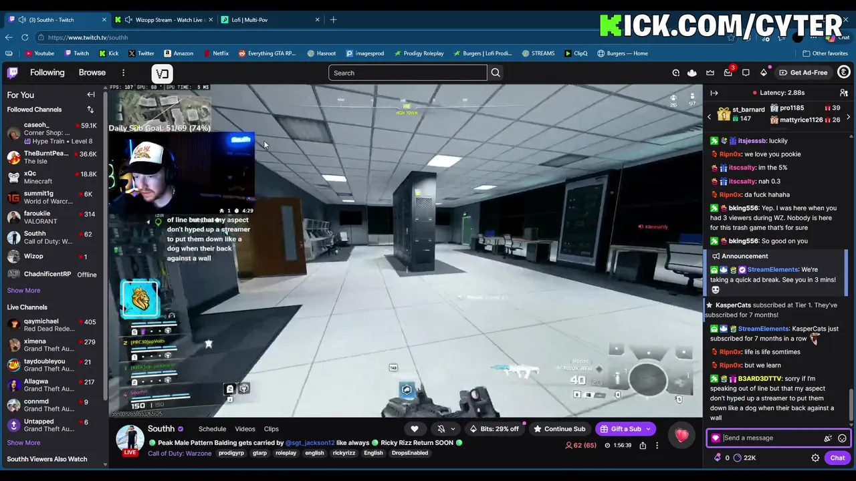Send message with the Chat button

(837, 458)
